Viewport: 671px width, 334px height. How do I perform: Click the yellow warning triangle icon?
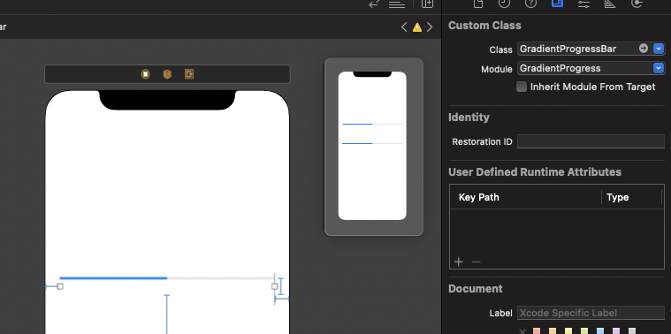(x=416, y=27)
